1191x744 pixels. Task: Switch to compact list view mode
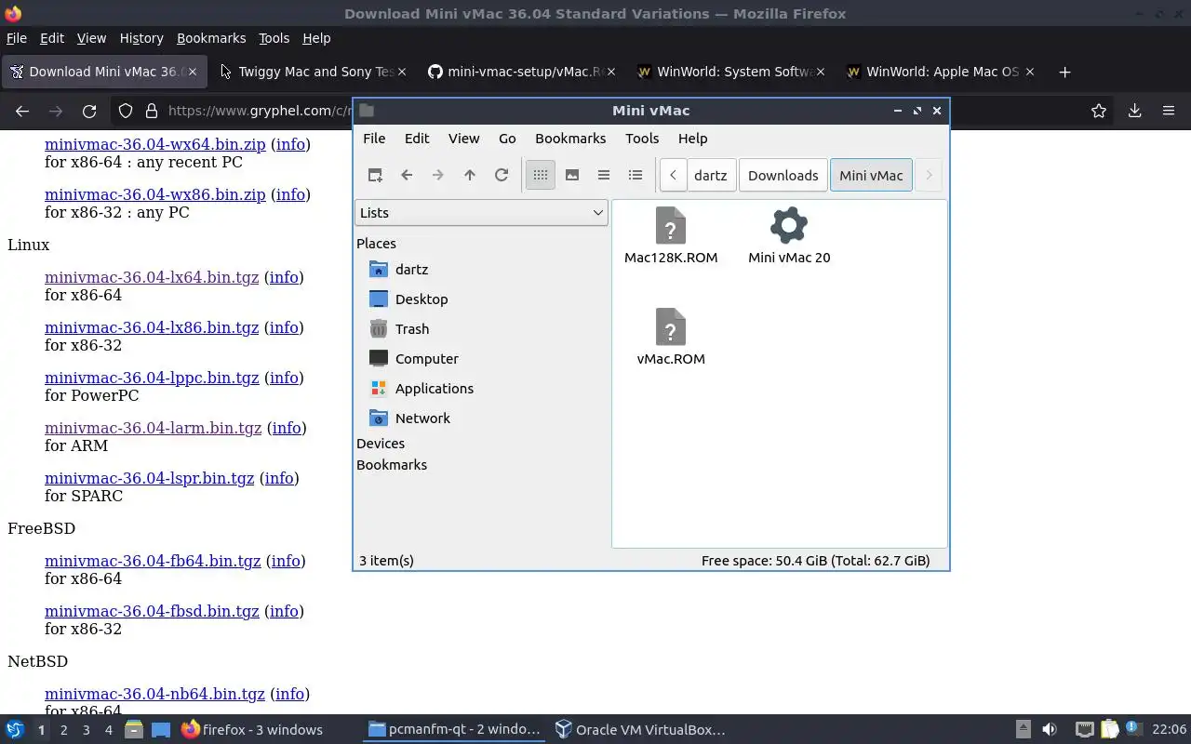(604, 175)
